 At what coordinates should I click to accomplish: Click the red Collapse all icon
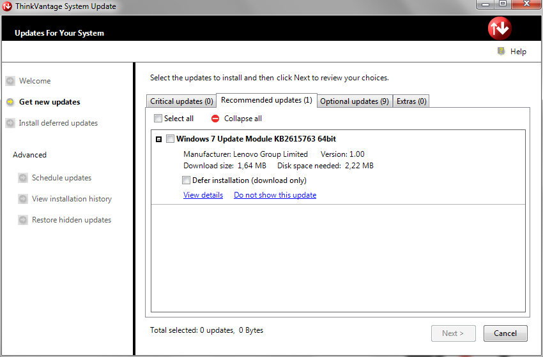(x=215, y=119)
